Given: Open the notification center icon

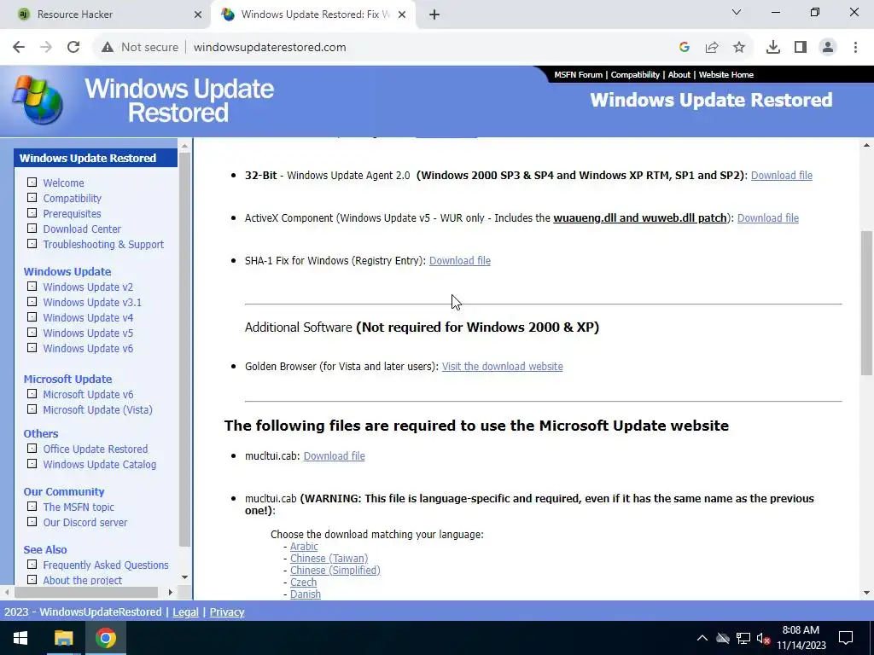Looking at the screenshot, I should pyautogui.click(x=846, y=638).
